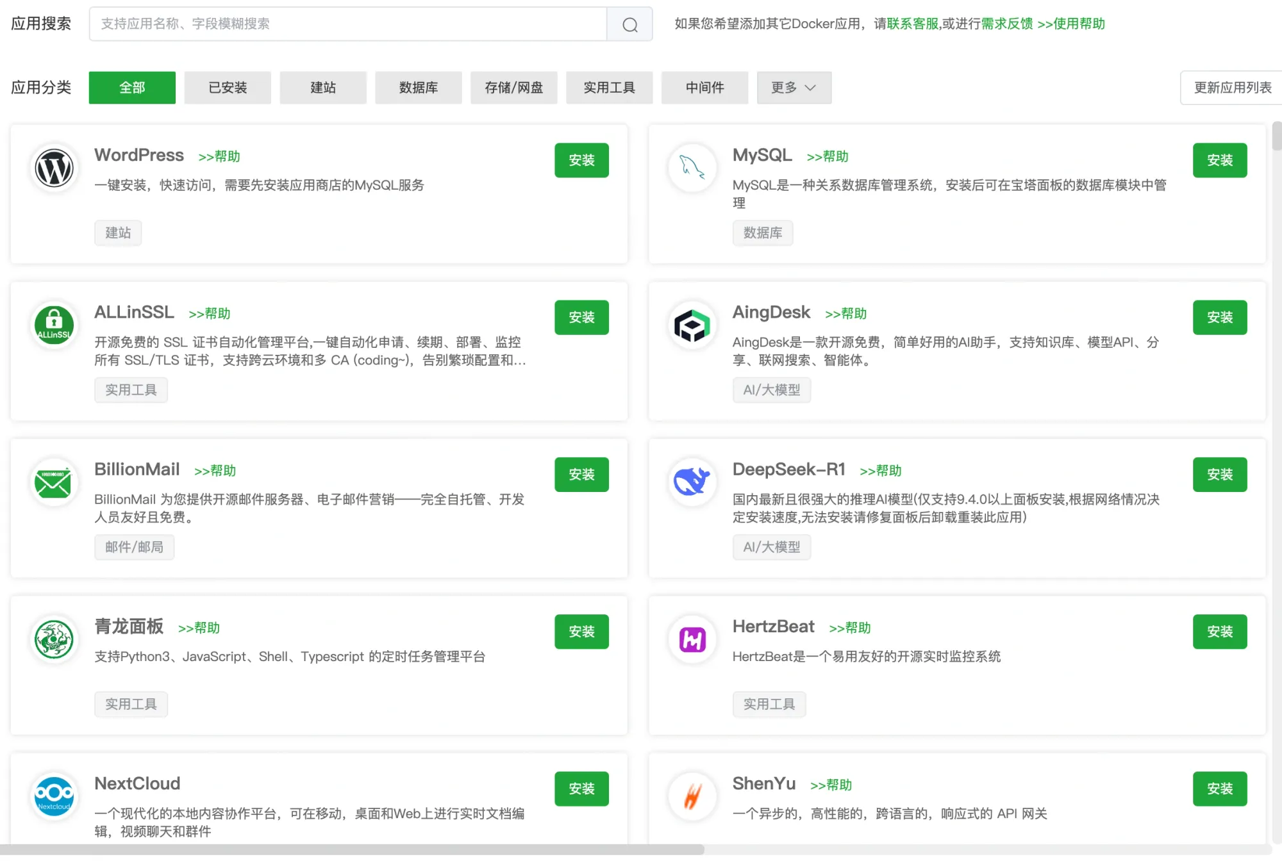
Task: Click the AingDesk cube icon
Action: pos(692,325)
